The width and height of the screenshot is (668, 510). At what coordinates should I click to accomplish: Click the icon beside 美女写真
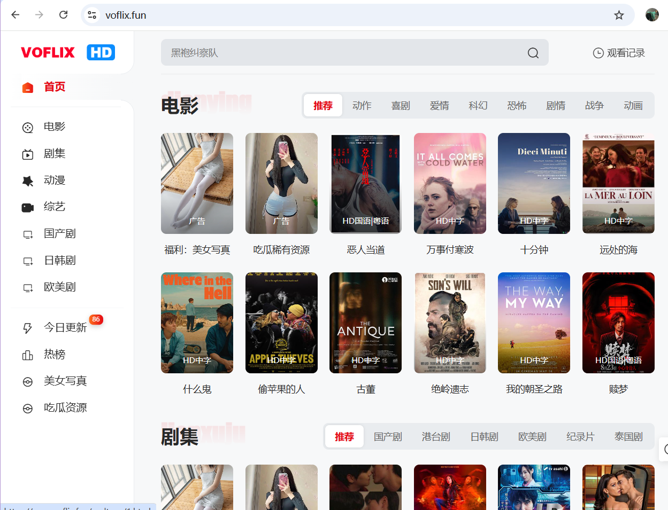[28, 381]
